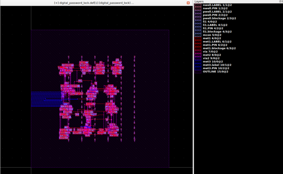Click the via 7/0 layer pattern icon
This screenshot has height=174, width=283.
tap(198, 52)
